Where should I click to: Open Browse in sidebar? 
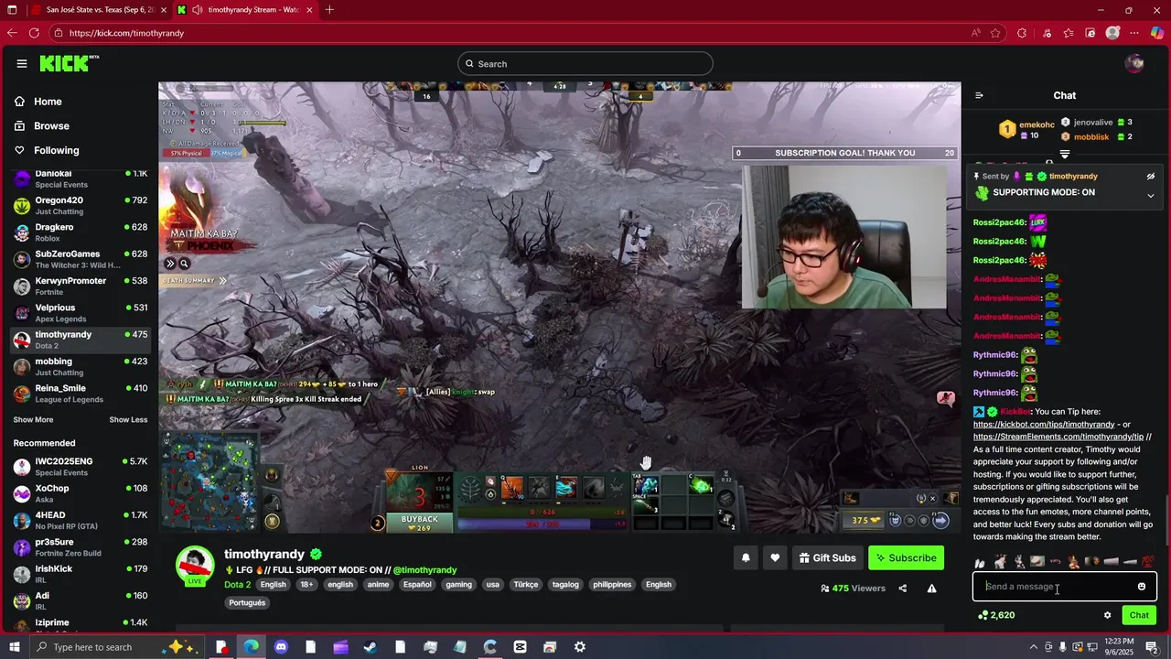point(51,126)
